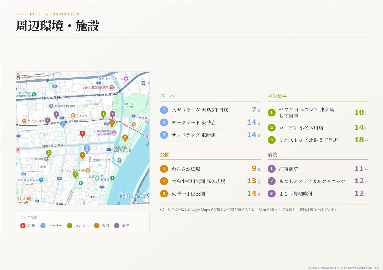Select the サンドラッグ 東砂店 entry

[210, 135]
